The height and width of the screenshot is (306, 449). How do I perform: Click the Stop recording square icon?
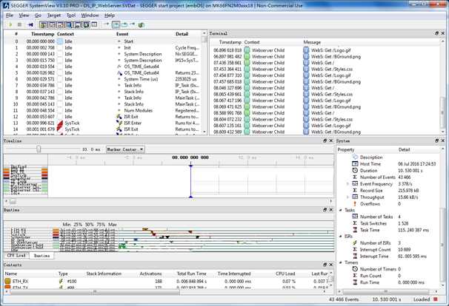tap(19, 24)
